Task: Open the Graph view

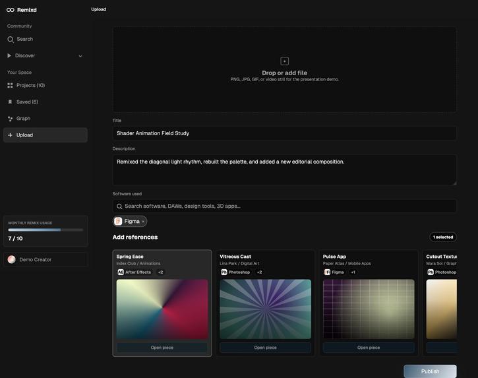Action: pyautogui.click(x=45, y=119)
